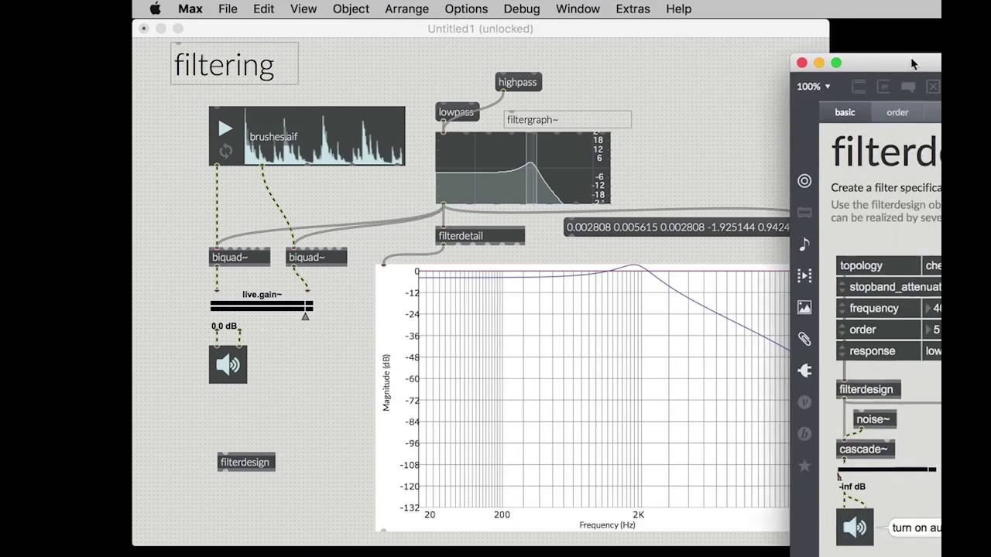Toggle the speaker icon in the filterdesign help window

coord(855,527)
